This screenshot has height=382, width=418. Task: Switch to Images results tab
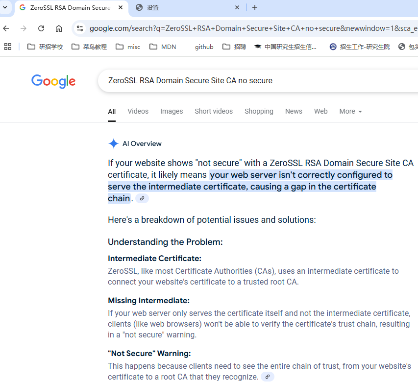(x=172, y=111)
